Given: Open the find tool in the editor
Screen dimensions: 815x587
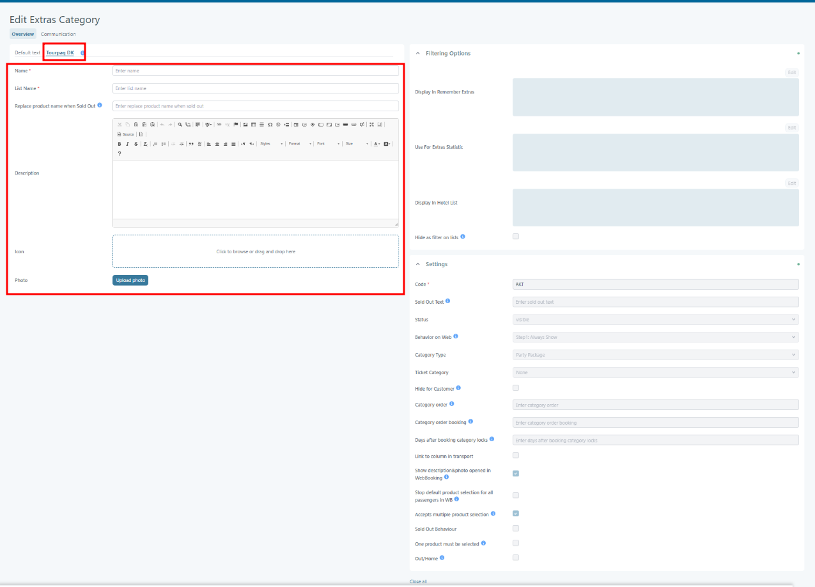Looking at the screenshot, I should tap(180, 125).
